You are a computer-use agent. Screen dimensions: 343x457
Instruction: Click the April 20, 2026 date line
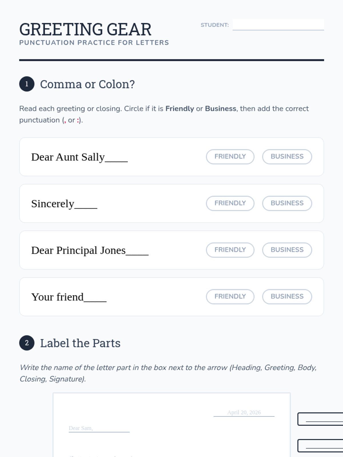click(x=244, y=412)
